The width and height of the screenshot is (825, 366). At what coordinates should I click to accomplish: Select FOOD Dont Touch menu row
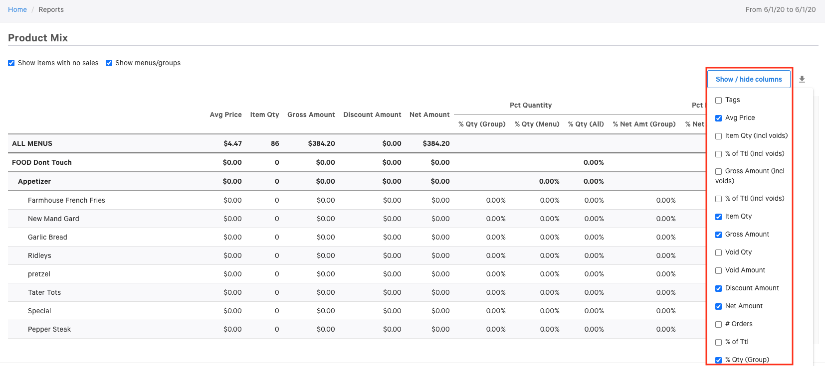[x=357, y=162]
